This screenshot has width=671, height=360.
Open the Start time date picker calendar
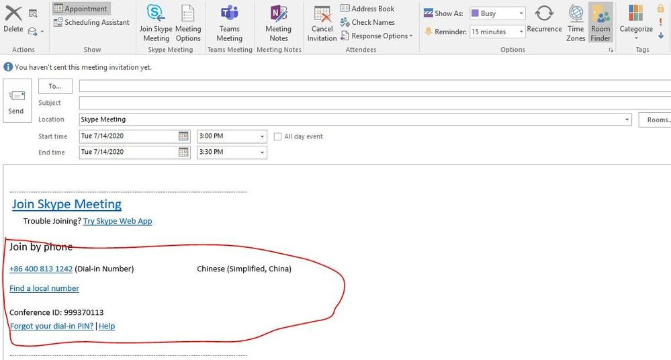[183, 136]
